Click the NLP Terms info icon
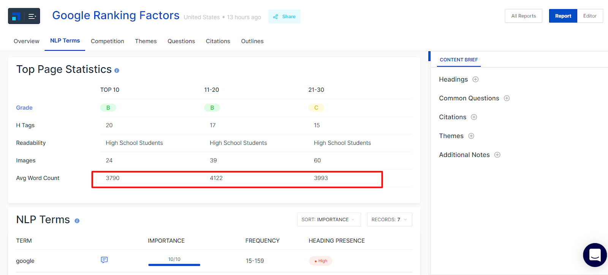The width and height of the screenshot is (608, 275). click(x=77, y=221)
